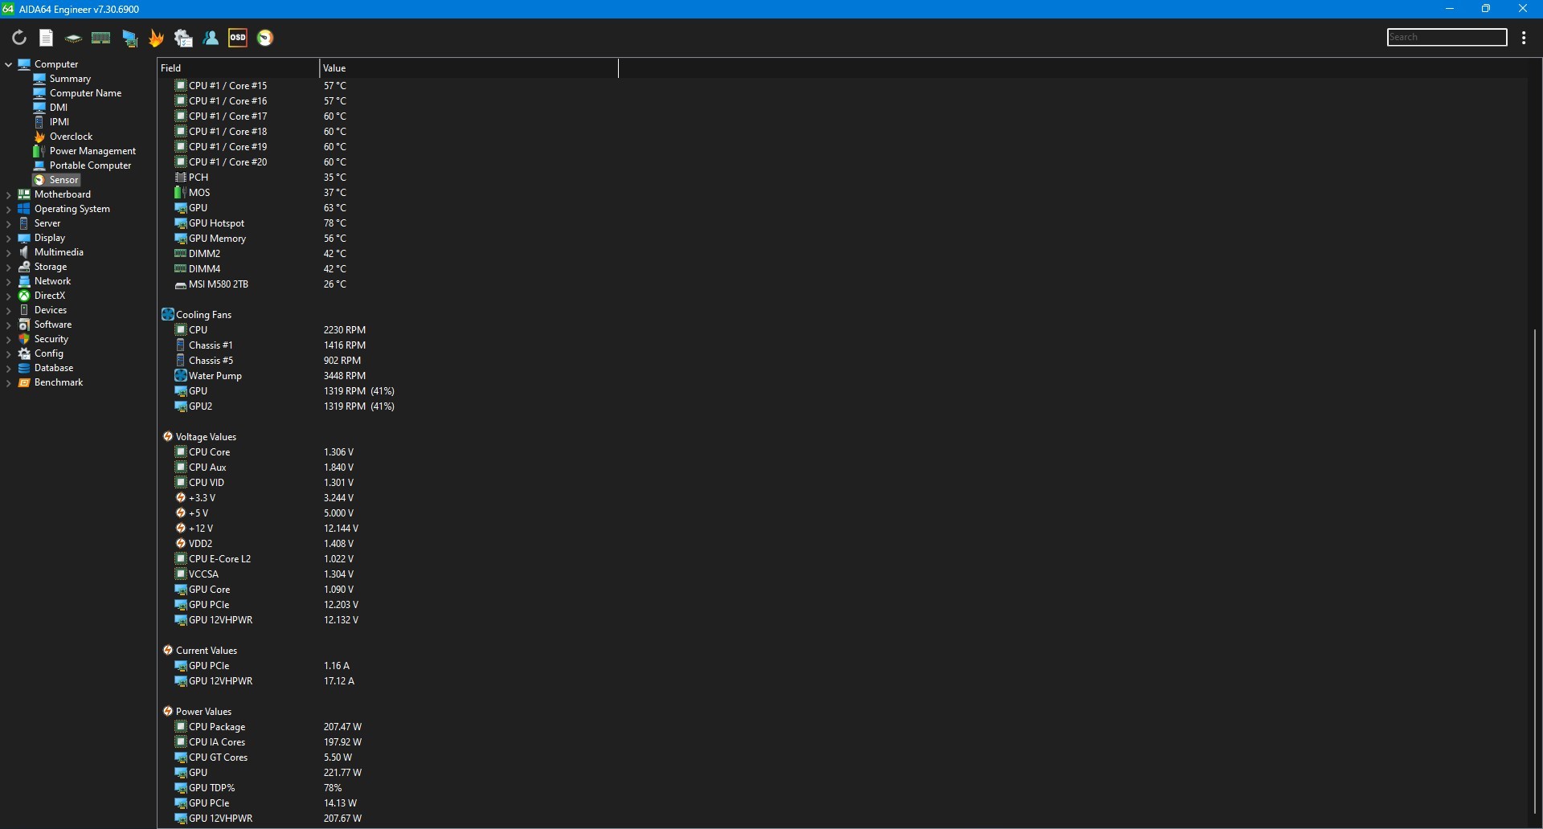Click the Power Values group icon

pyautogui.click(x=168, y=712)
